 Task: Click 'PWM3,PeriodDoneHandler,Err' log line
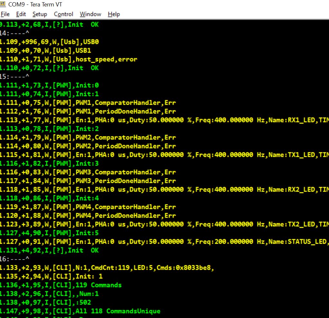[88, 181]
